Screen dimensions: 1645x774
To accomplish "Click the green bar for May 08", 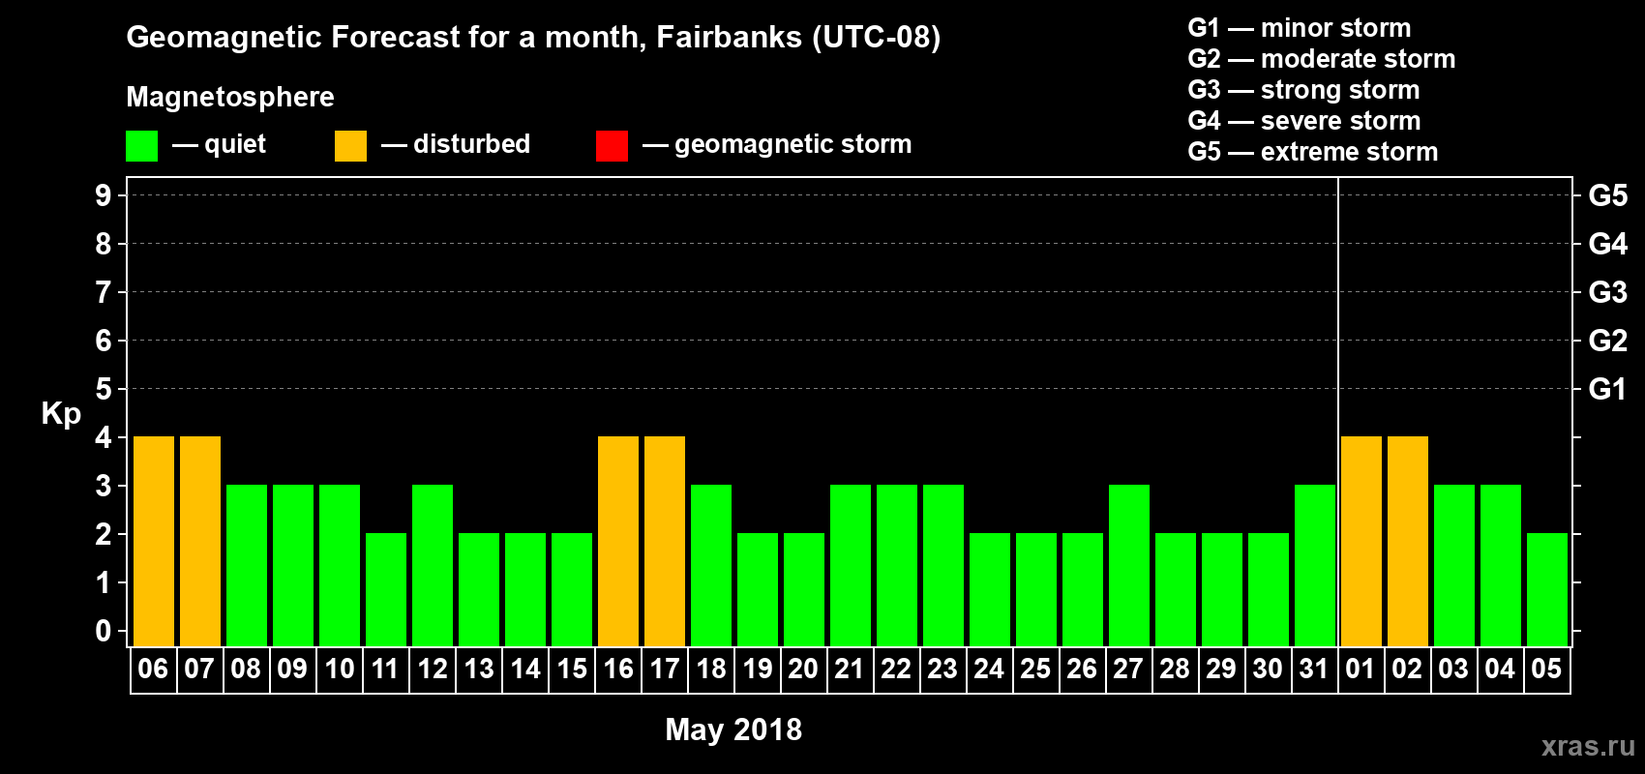I will pos(247,566).
